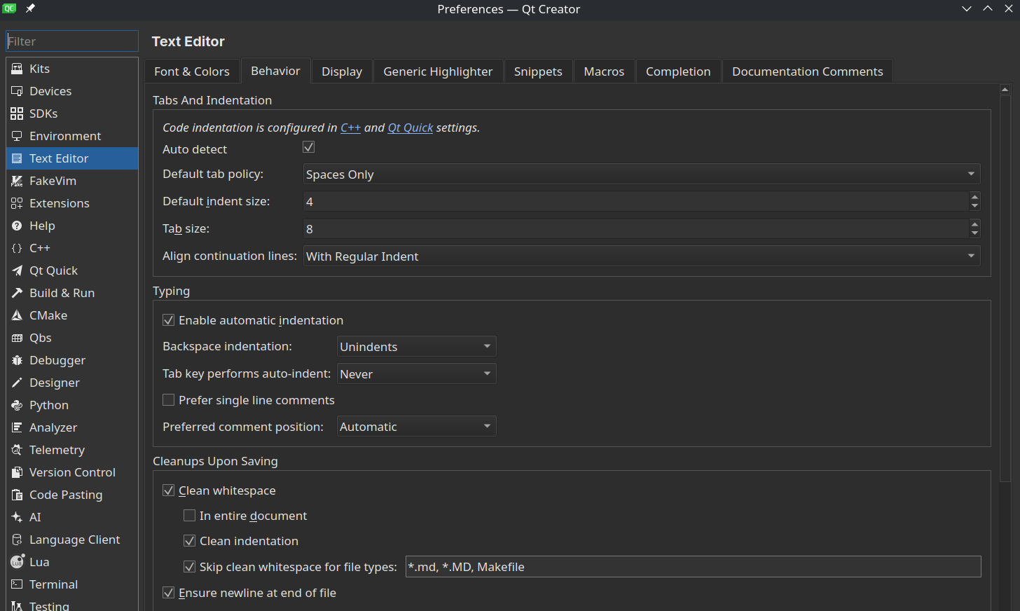The height and width of the screenshot is (611, 1020).
Task: Select the Python sidebar icon
Action: pyautogui.click(x=17, y=405)
